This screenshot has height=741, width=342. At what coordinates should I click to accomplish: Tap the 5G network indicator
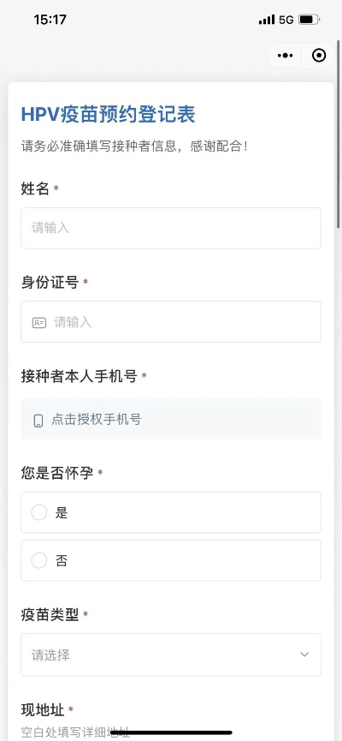tap(286, 20)
